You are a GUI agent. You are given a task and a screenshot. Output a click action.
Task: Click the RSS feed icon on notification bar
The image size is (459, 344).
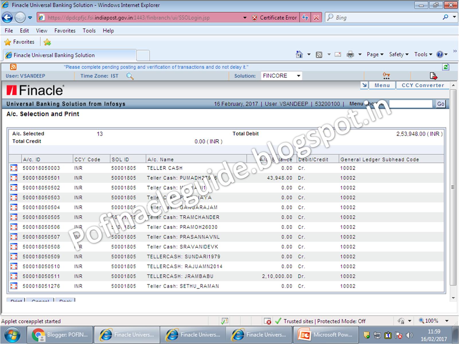point(13,67)
